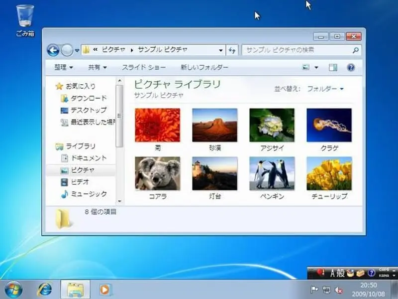Go back with the blue Back arrow
This screenshot has height=299, width=398.
pos(53,50)
